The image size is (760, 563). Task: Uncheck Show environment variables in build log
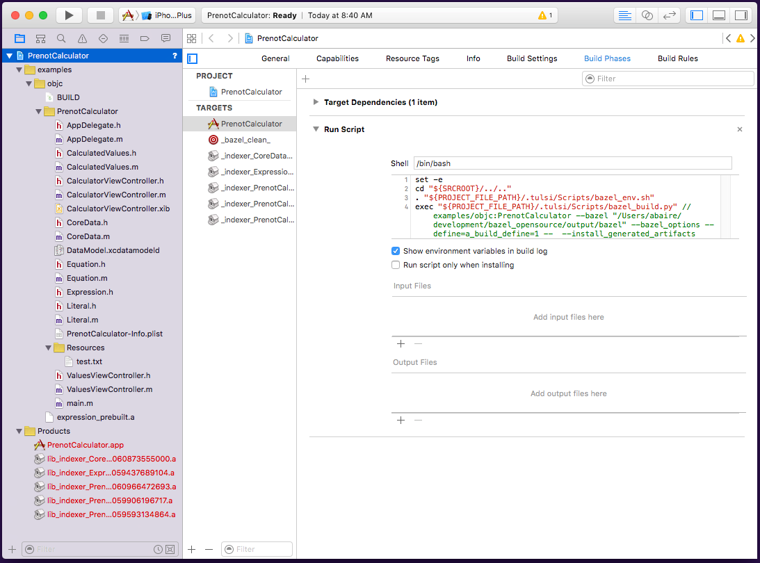pos(396,251)
